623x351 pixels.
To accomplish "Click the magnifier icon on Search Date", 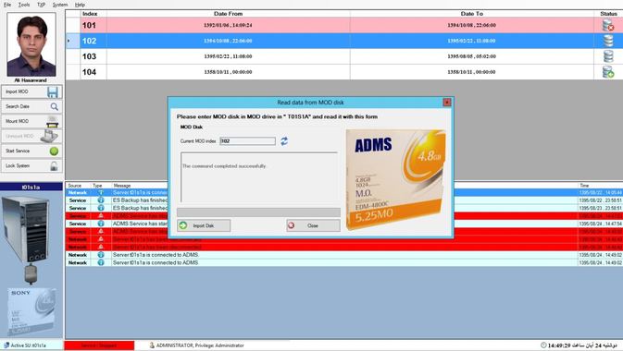I will [x=54, y=106].
